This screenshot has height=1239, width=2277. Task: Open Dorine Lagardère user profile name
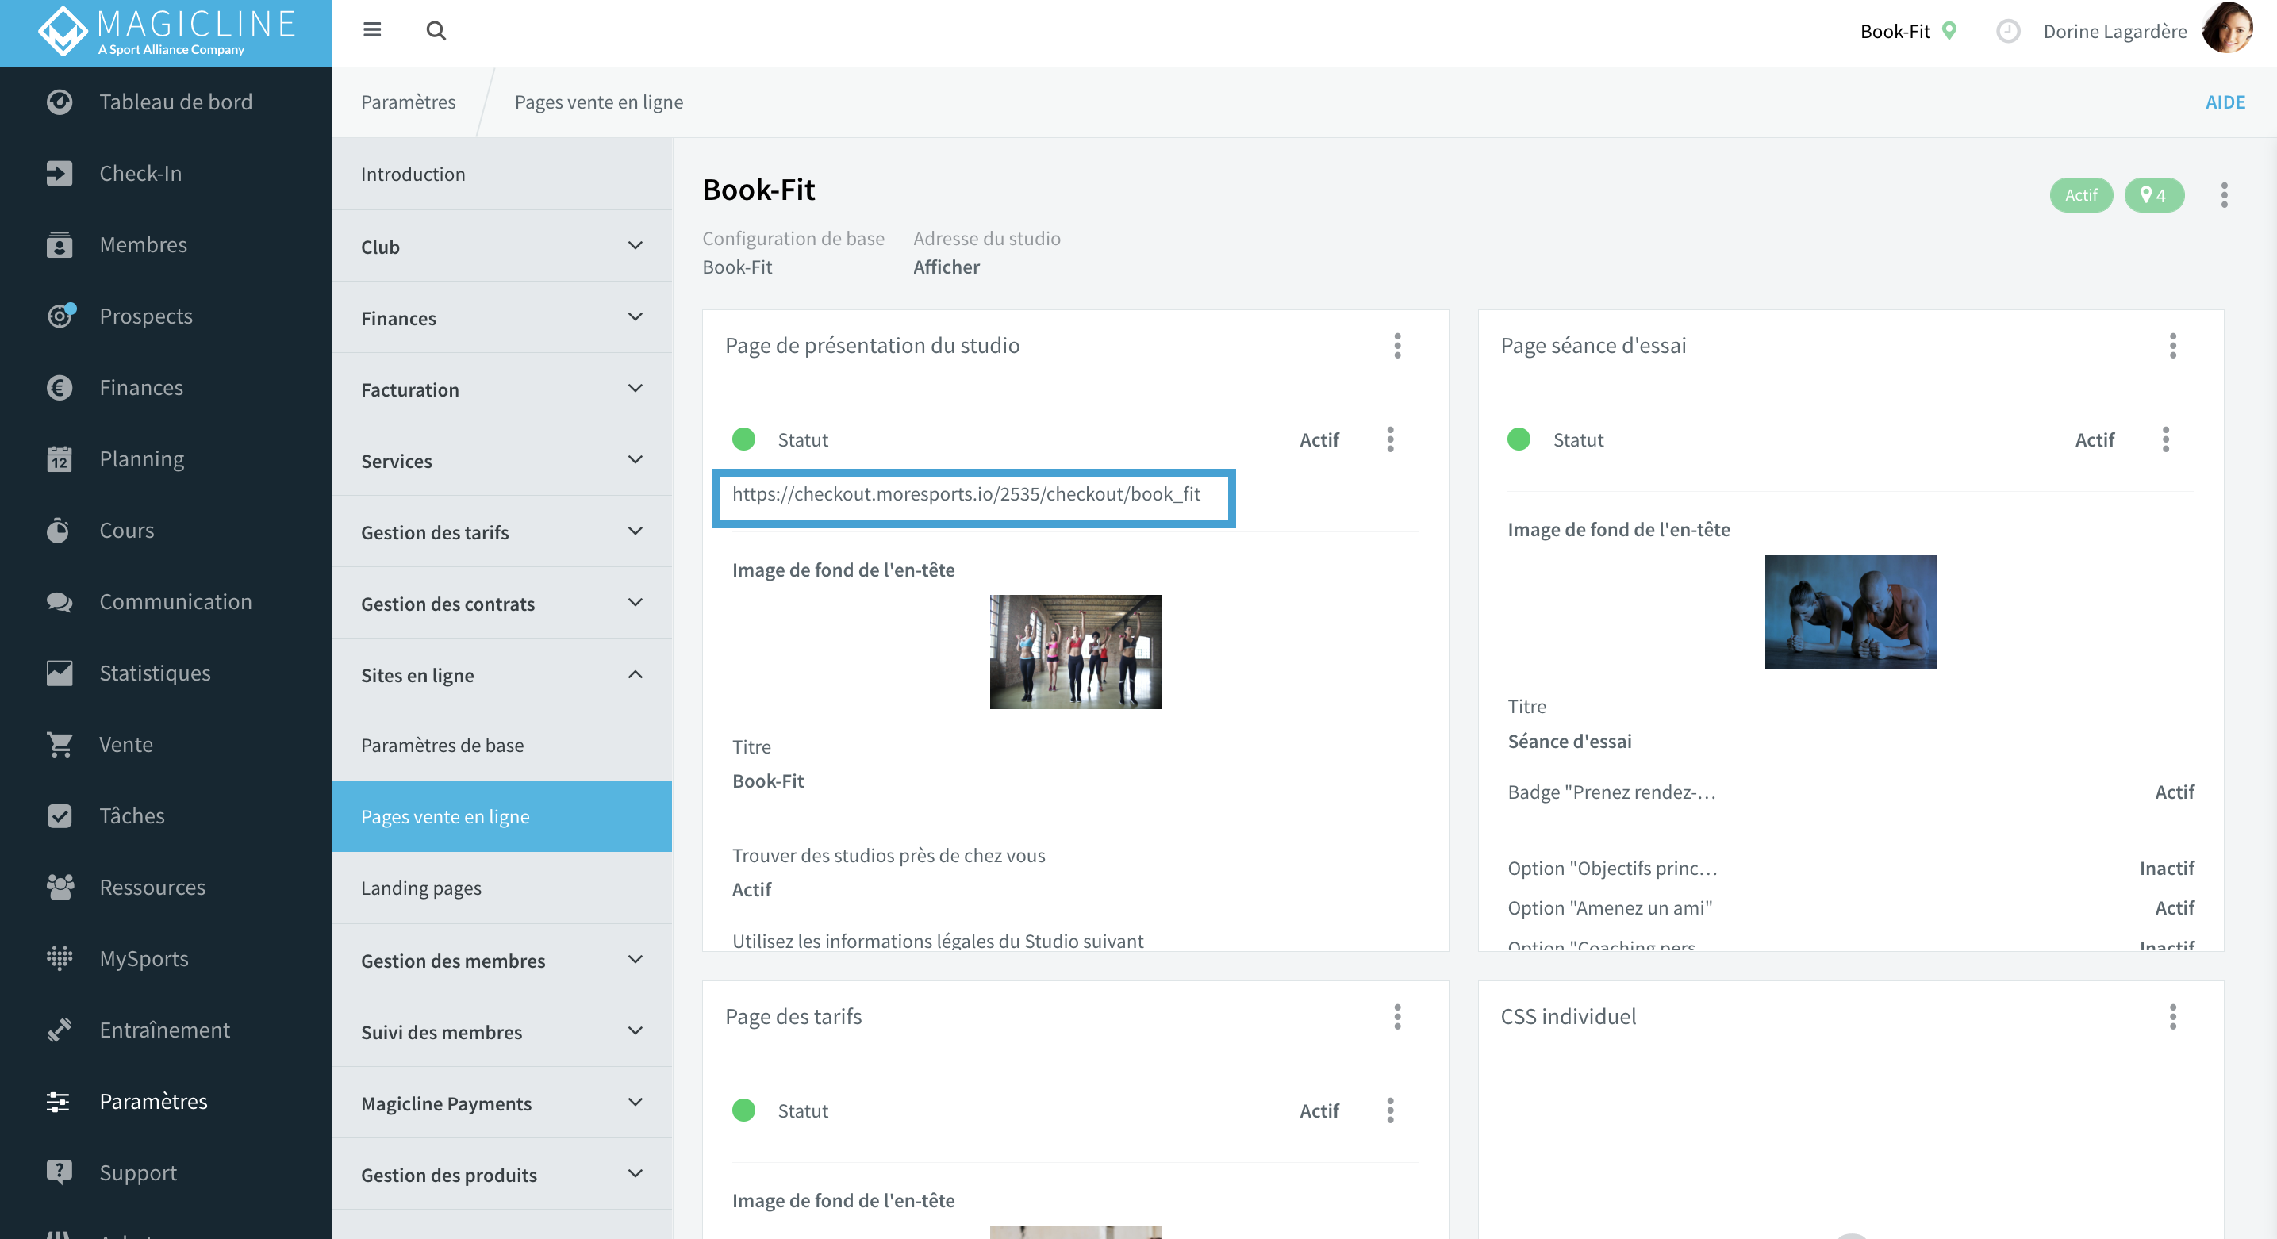pos(2114,32)
